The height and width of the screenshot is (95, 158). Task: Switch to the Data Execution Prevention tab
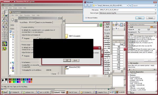tap(44, 22)
